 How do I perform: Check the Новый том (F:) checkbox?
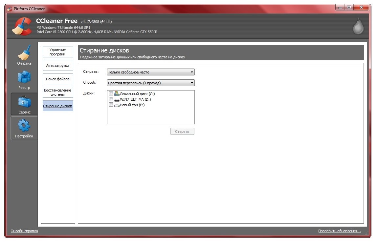[111, 105]
